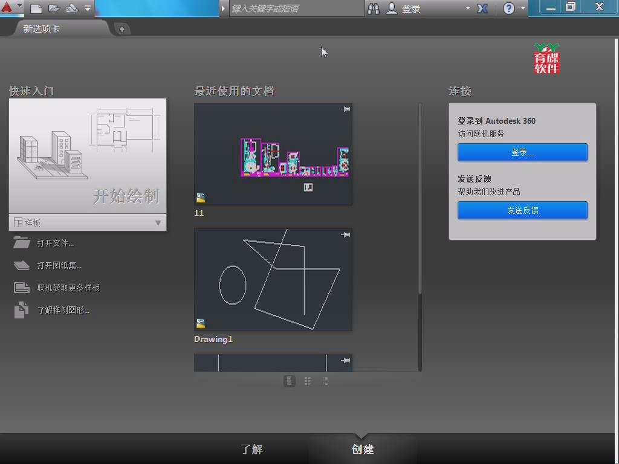Viewport: 619px width, 464px height.
Task: Switch to the 创建 page
Action: [x=363, y=449]
